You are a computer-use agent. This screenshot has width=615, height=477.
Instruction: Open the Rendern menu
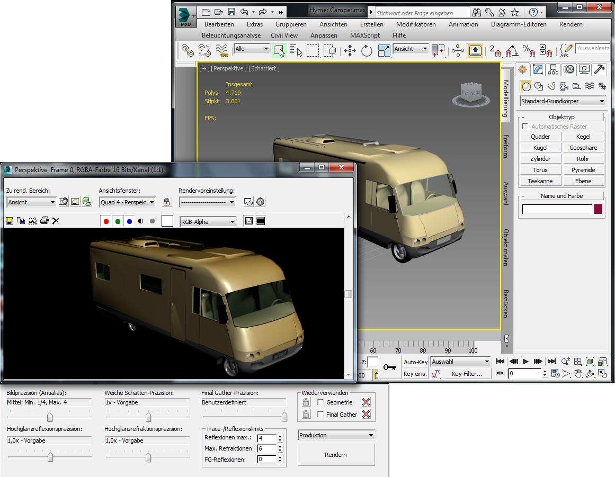[x=571, y=24]
